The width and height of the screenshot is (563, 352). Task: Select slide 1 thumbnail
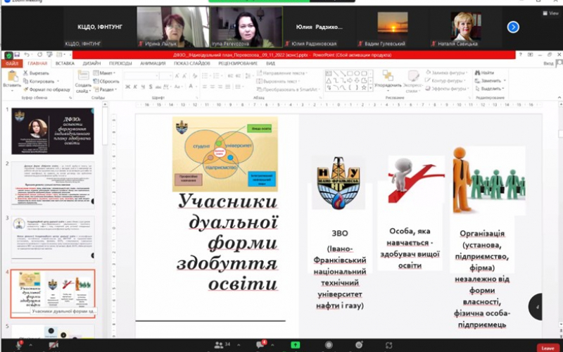(53, 131)
